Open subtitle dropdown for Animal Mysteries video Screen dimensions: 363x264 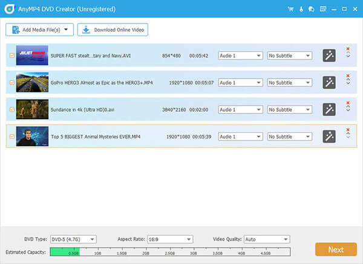coord(290,137)
